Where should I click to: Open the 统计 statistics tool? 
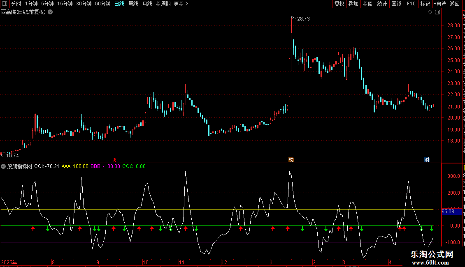coord(381,4)
